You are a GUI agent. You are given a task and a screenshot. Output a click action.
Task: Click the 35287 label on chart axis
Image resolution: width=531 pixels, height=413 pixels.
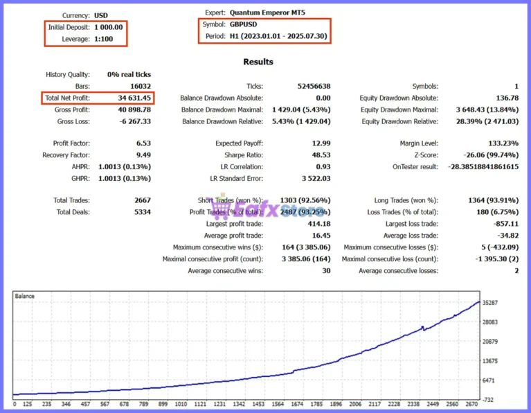[x=490, y=303]
